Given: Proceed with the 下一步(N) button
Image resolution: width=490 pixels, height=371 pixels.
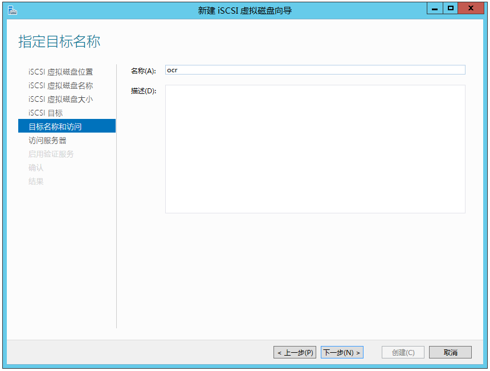Looking at the screenshot, I should click(342, 352).
